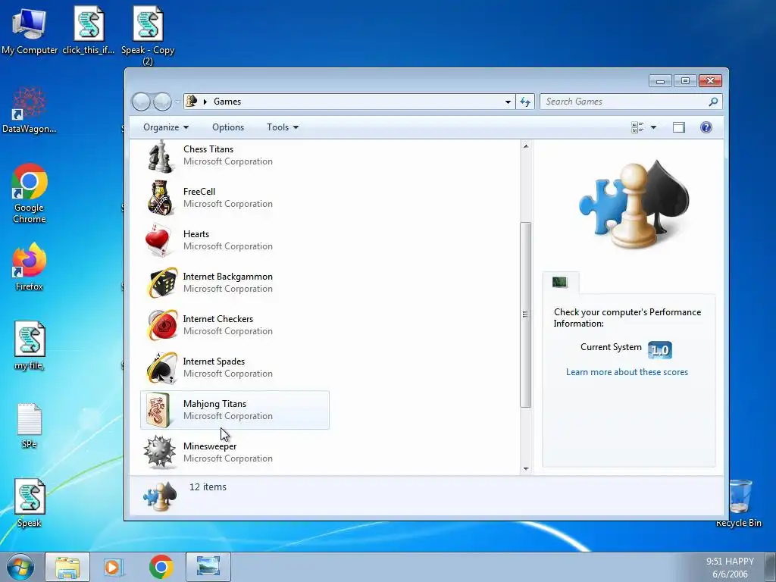The width and height of the screenshot is (776, 582).
Task: Select Speak - Copy (2) desktop icon
Action: click(x=148, y=36)
